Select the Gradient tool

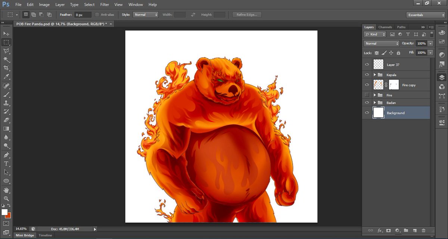6,129
